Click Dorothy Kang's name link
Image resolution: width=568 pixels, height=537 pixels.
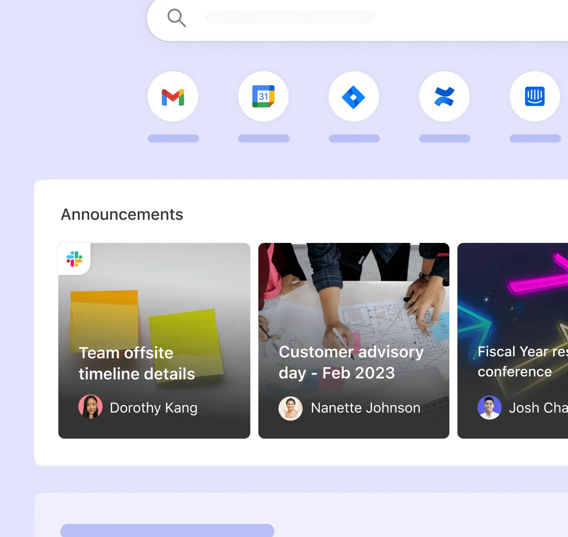click(x=153, y=408)
